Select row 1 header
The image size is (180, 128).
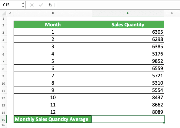pyautogui.click(x=3, y=19)
